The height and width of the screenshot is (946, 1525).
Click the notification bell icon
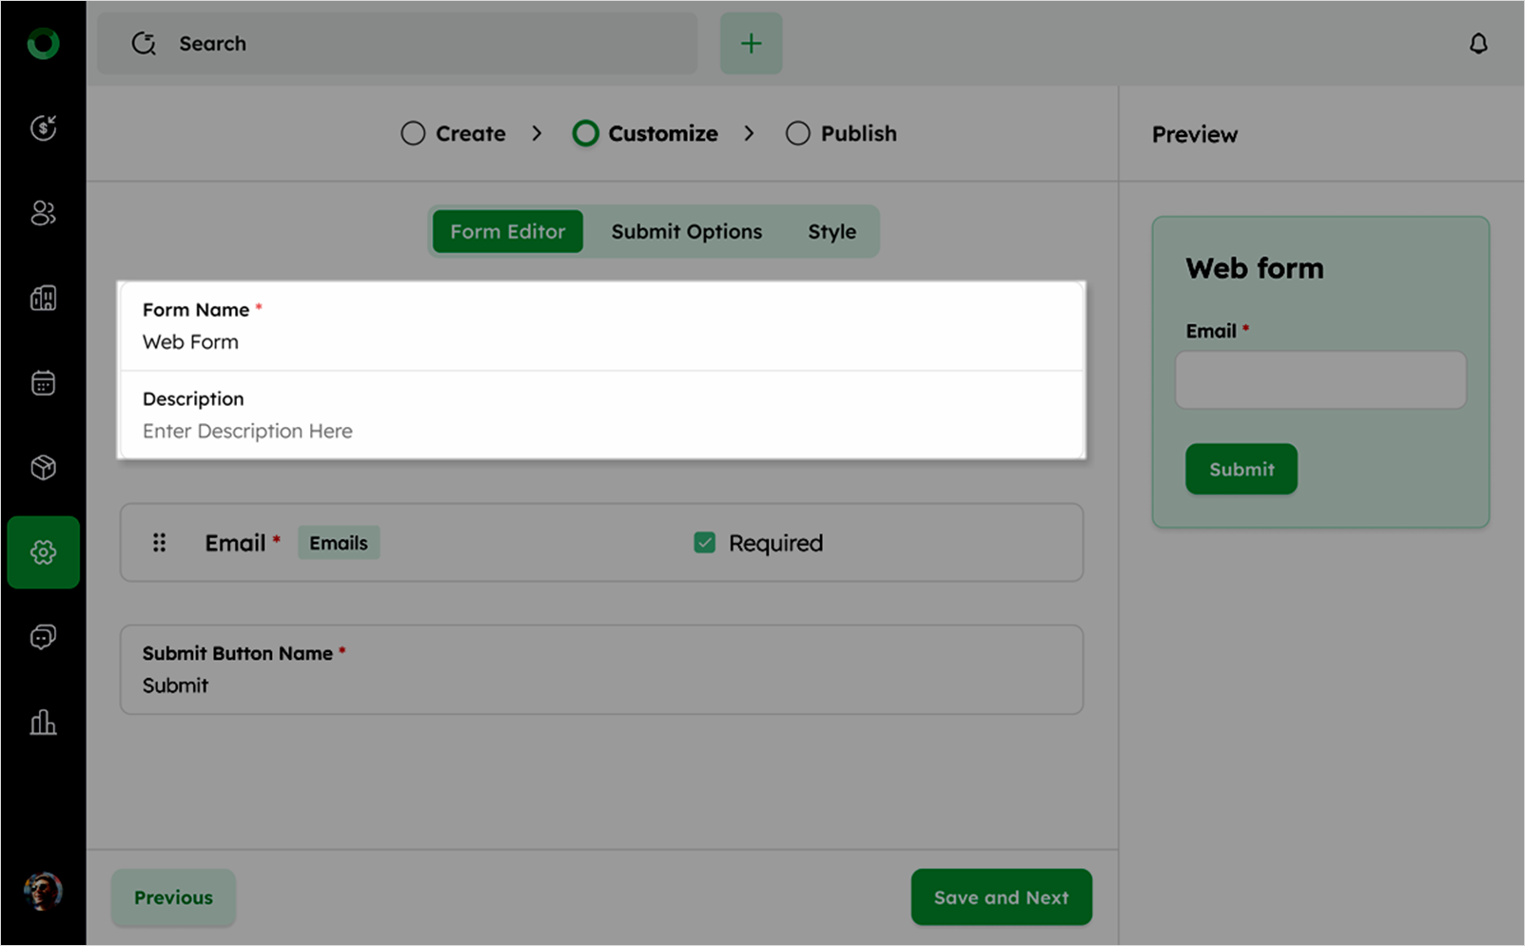tap(1477, 44)
